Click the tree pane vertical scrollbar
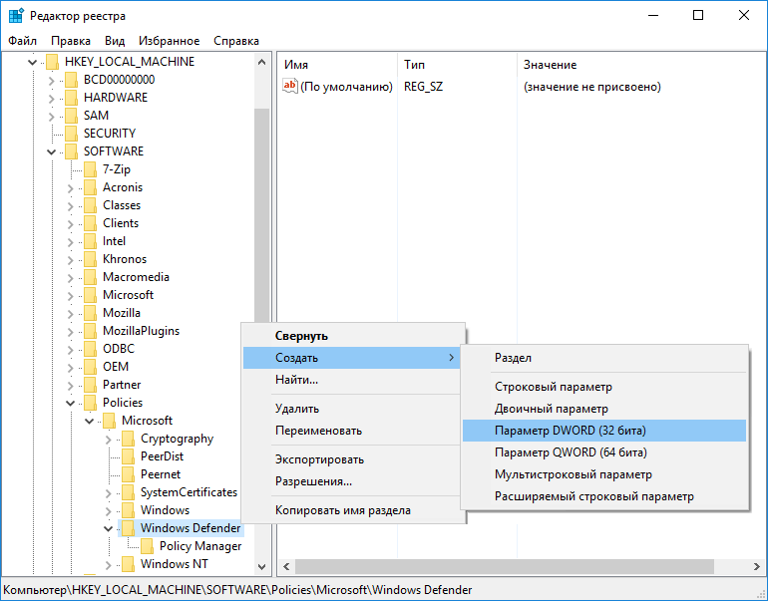 pos(262,299)
